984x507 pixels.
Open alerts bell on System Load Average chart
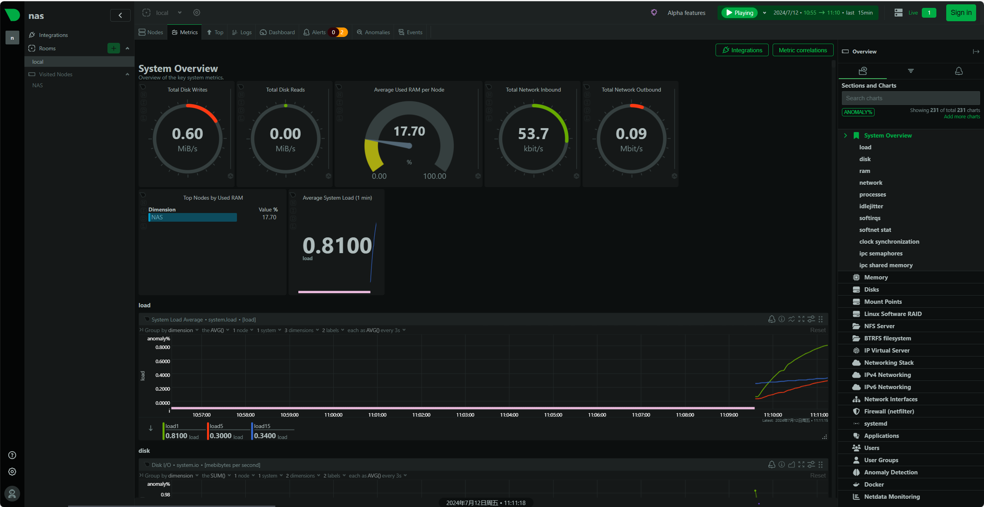771,319
